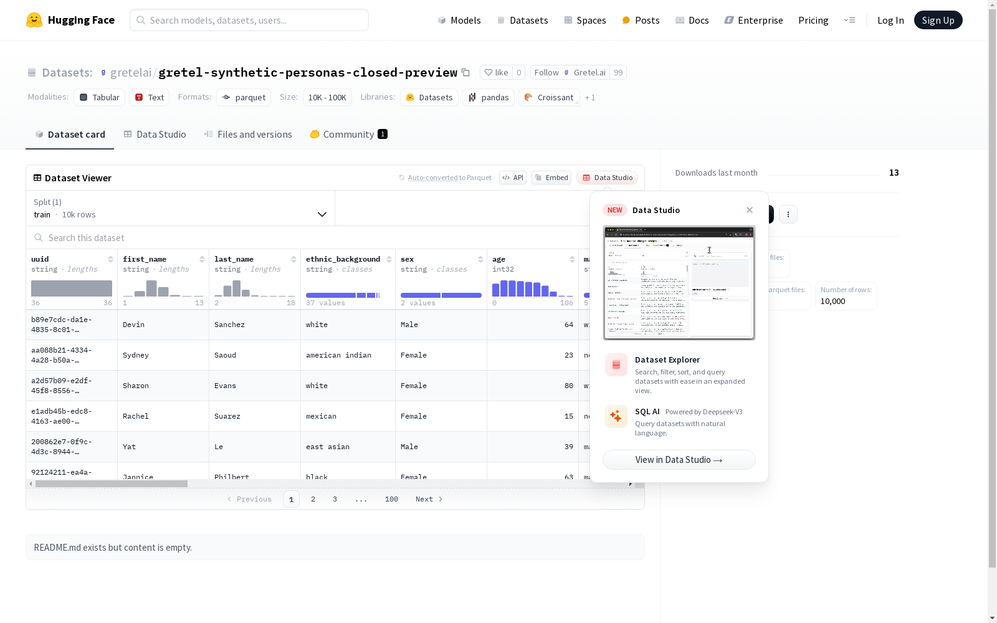Go to Models in the top navigation
Viewport: 997px width, 623px height.
(x=459, y=20)
